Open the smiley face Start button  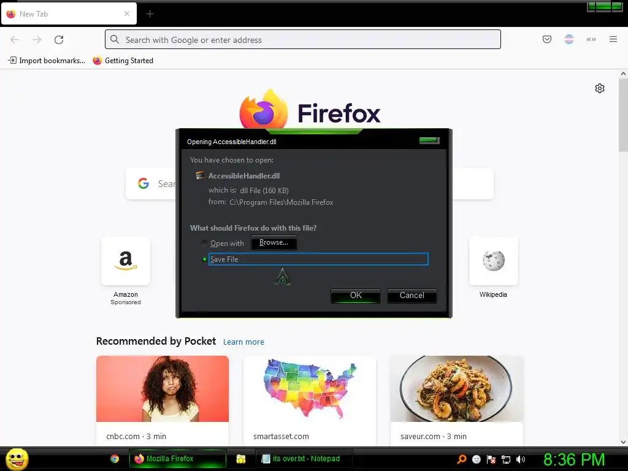click(17, 459)
